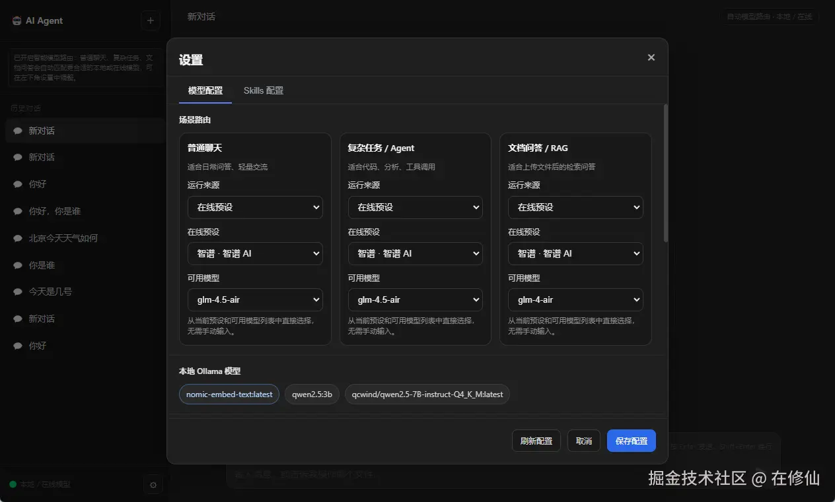Open 在线预设 dropdown under 复杂任务 / Agent
The height and width of the screenshot is (502, 835).
pos(416,253)
